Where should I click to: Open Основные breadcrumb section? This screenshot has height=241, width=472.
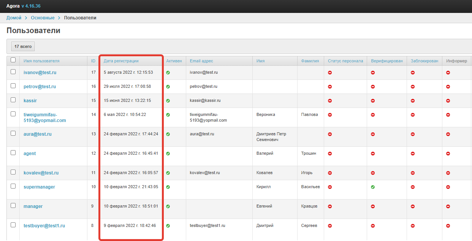tap(43, 18)
